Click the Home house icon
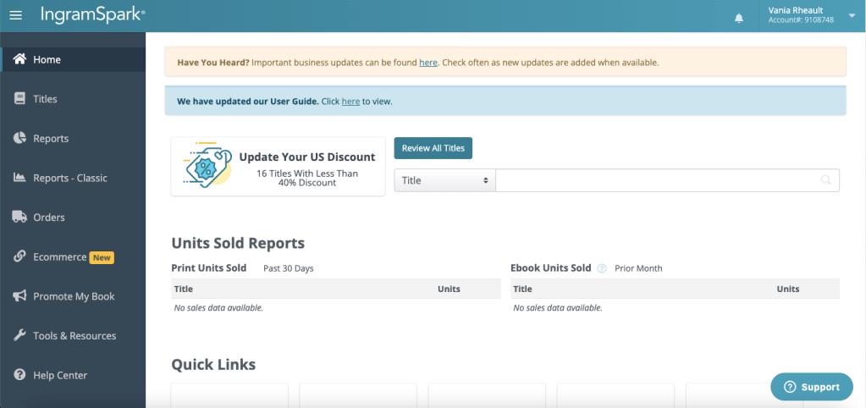 tap(19, 59)
